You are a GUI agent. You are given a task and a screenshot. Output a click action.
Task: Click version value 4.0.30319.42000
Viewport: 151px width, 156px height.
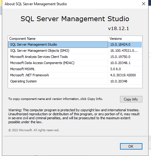pos(123,75)
